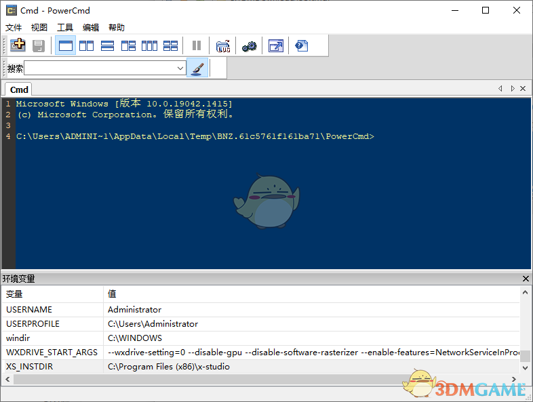
Task: Click the save floppy disk icon
Action: 39,45
